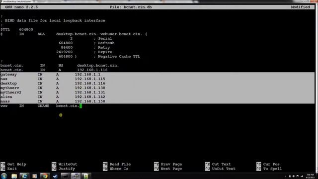
Task: Click the 'mythserv' hostname
Action: click(x=10, y=88)
